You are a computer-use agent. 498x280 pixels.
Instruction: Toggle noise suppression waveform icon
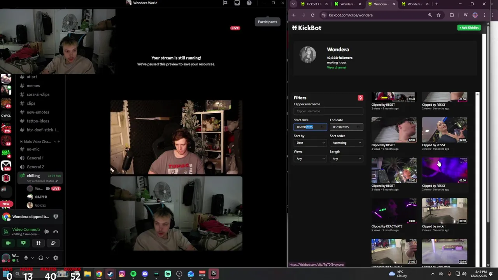(x=46, y=231)
